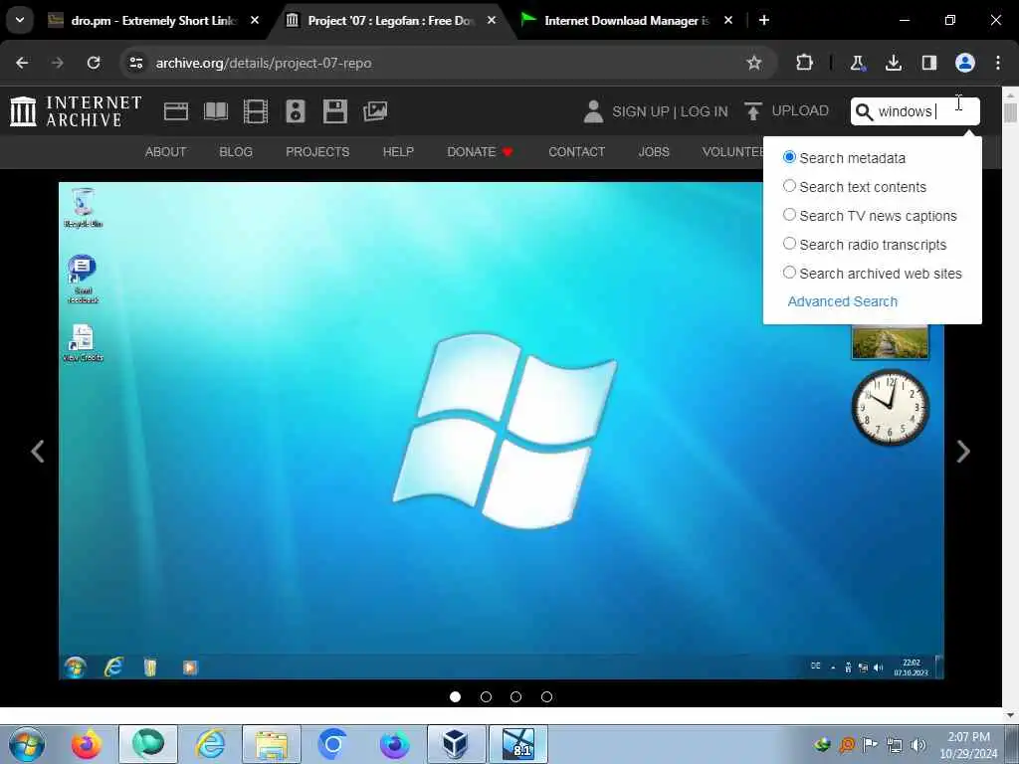Open the Audio speaker icon
Viewport: 1019px width, 764px height.
click(x=295, y=111)
